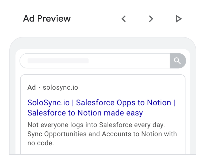
Task: Click the "no code." description text
Action: [x=41, y=143]
